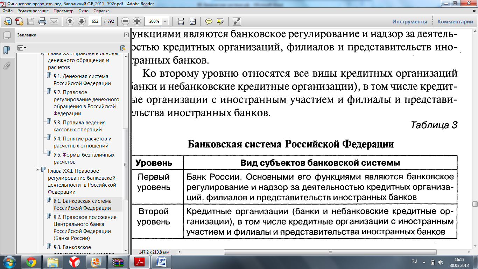Click the volume speaker tray icon
478x269 pixels.
coord(441,262)
